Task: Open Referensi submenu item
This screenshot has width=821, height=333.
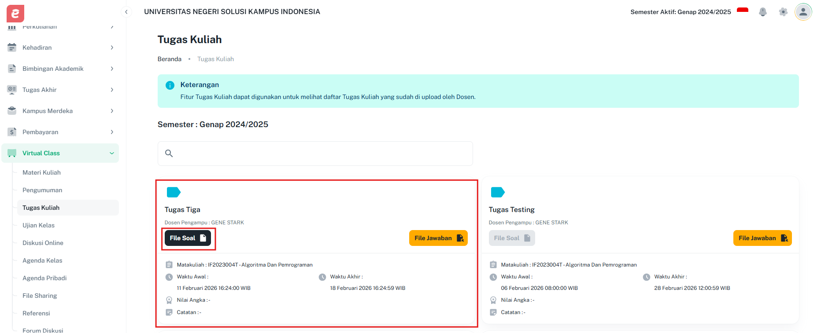Action: tap(68, 313)
